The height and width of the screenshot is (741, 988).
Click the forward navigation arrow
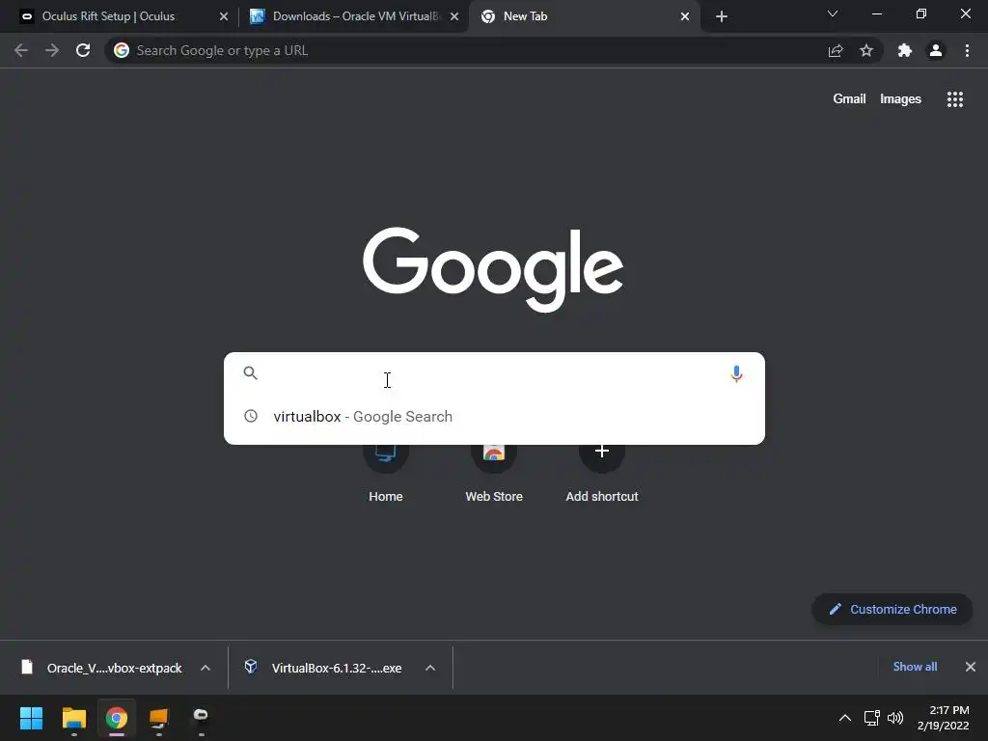pyautogui.click(x=52, y=50)
